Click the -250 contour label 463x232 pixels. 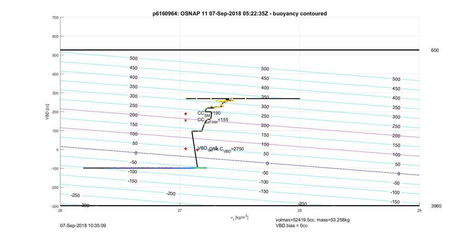[x=75, y=196]
